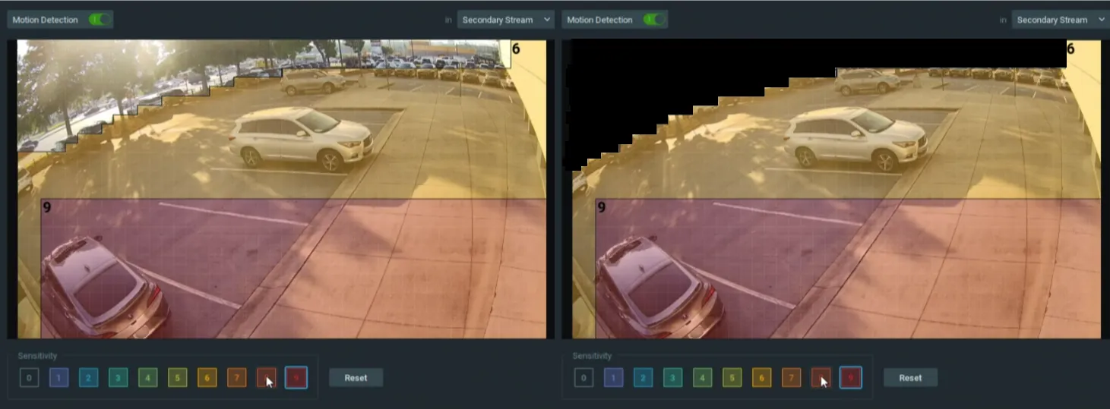Open Secondary Stream dropdown in left panel
The image size is (1110, 409).
(505, 20)
